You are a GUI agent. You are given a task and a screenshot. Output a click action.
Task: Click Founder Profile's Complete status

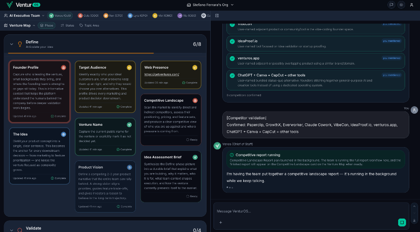click(59, 116)
